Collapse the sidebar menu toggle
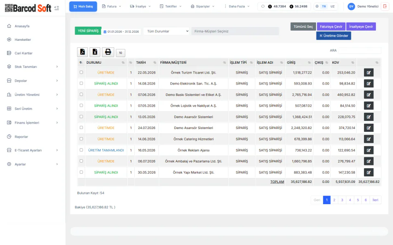The image size is (393, 245). pos(56,8)
